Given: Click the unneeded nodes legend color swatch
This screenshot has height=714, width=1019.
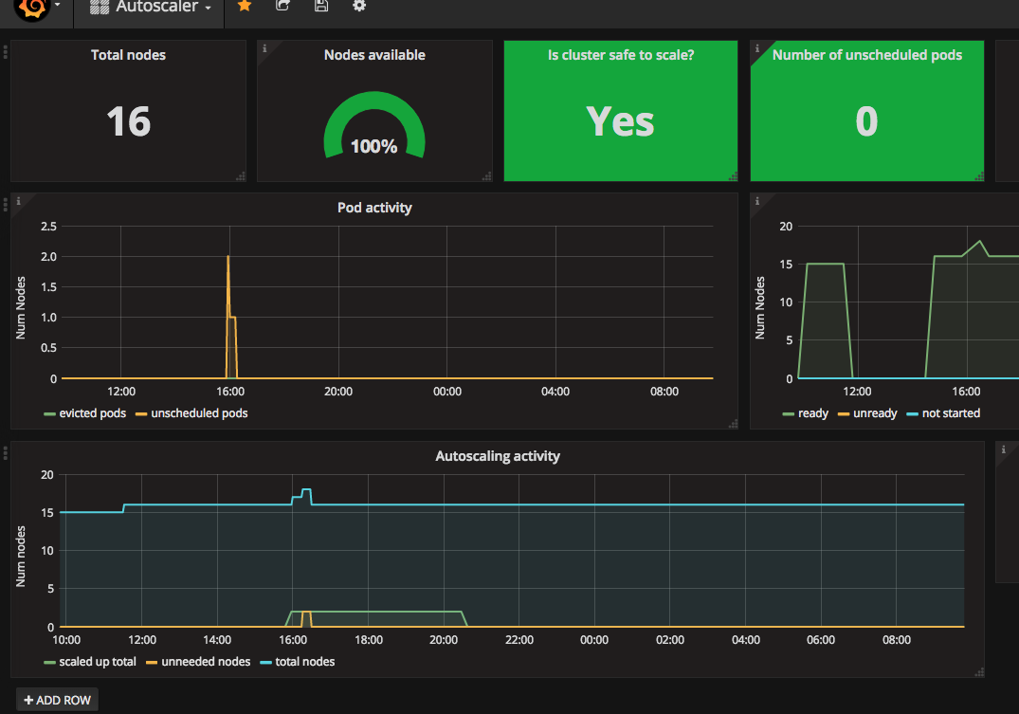Looking at the screenshot, I should [x=152, y=662].
